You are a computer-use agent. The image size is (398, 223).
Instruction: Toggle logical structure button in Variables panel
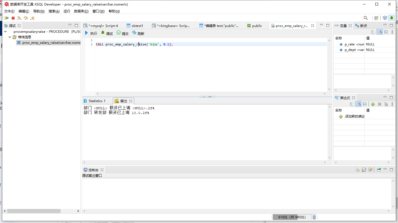(379, 32)
